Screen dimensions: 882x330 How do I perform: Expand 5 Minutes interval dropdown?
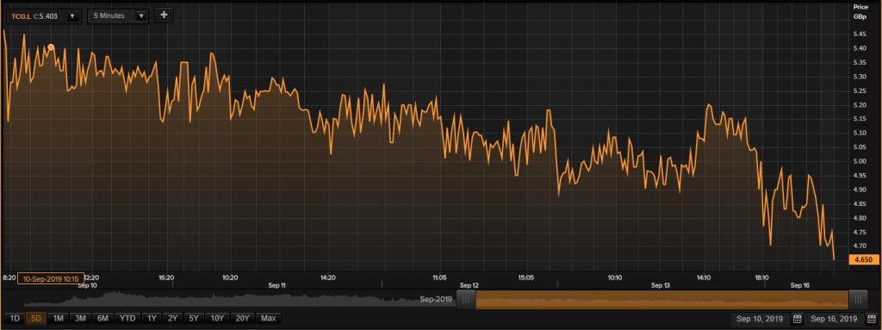(x=141, y=16)
